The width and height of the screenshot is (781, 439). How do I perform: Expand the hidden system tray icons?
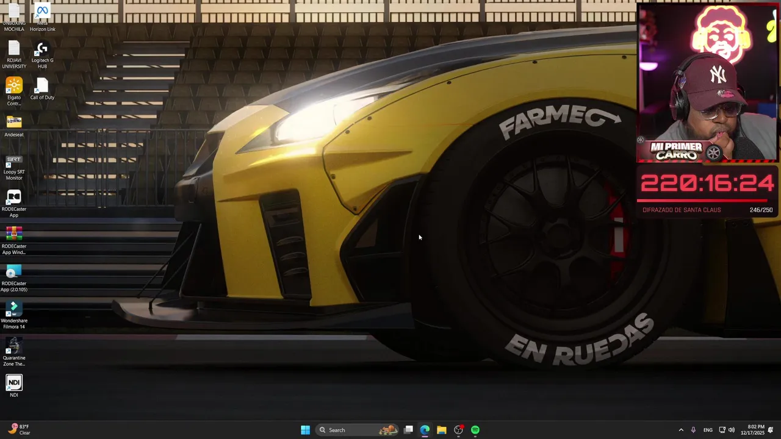coord(681,430)
